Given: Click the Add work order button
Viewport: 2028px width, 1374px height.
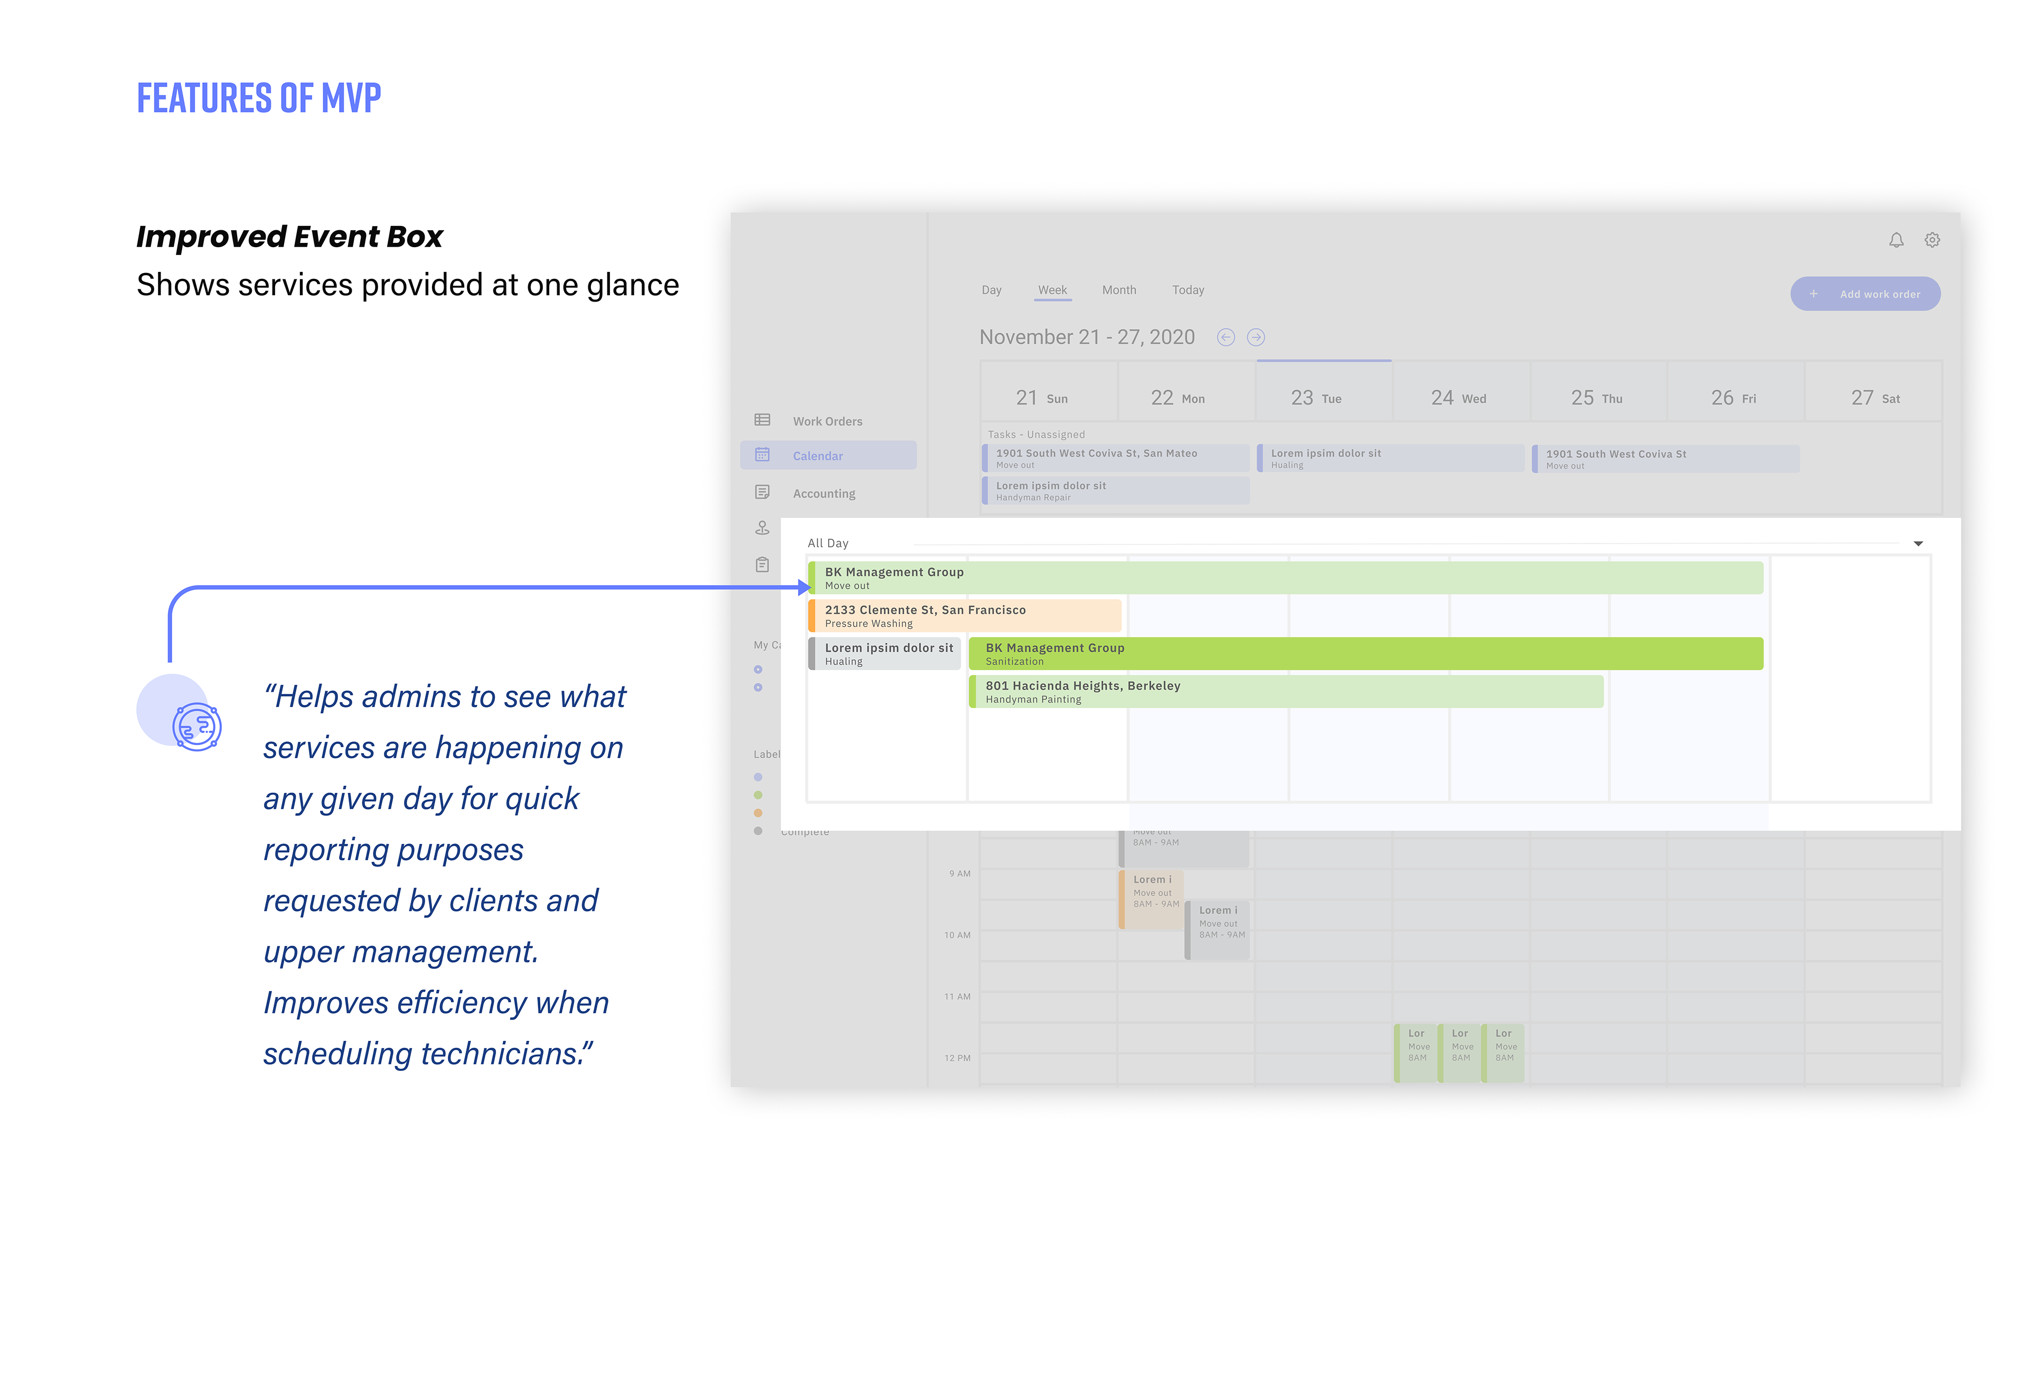Looking at the screenshot, I should tap(1865, 294).
